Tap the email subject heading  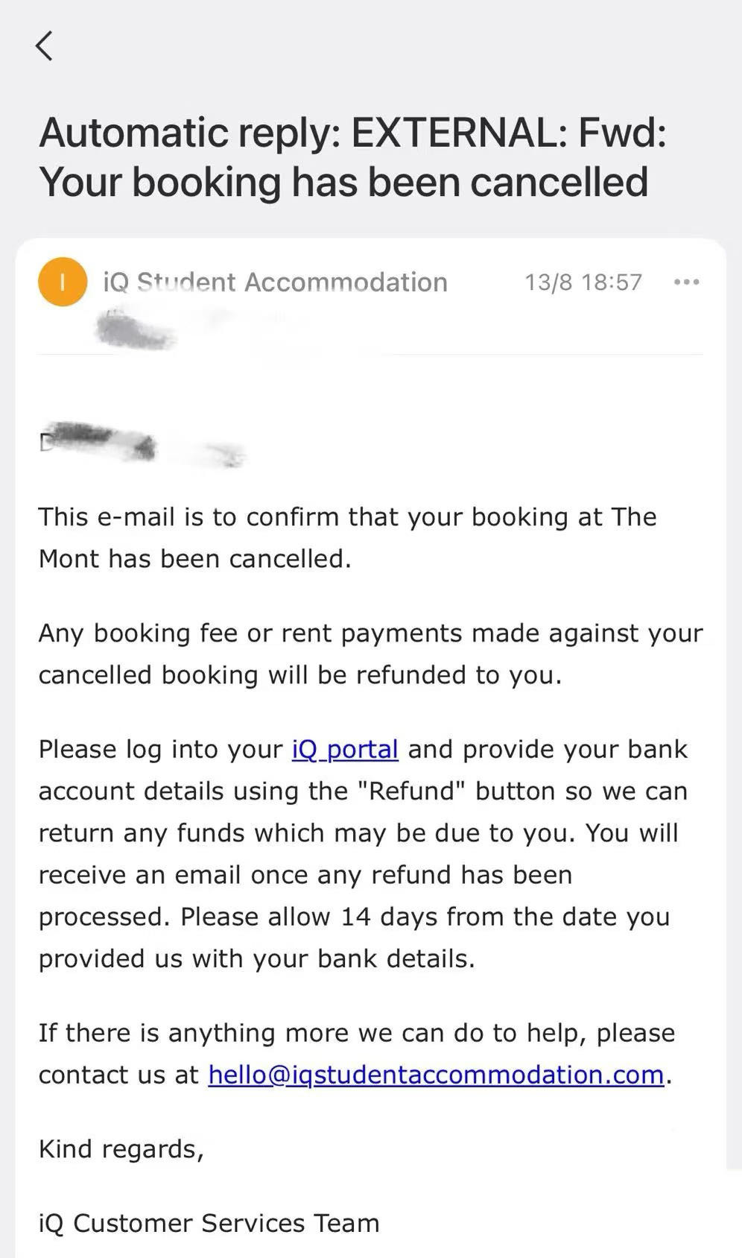352,157
